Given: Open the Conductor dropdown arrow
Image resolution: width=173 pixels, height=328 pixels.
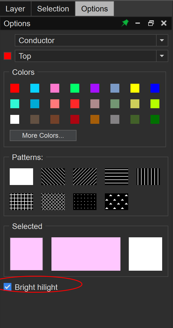Looking at the screenshot, I should (162, 41).
